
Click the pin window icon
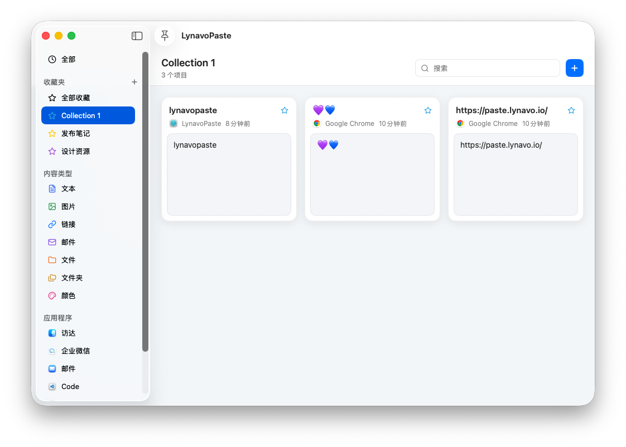click(x=165, y=36)
